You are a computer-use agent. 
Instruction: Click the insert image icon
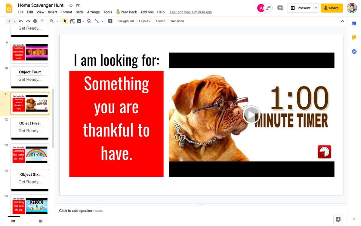(79, 21)
